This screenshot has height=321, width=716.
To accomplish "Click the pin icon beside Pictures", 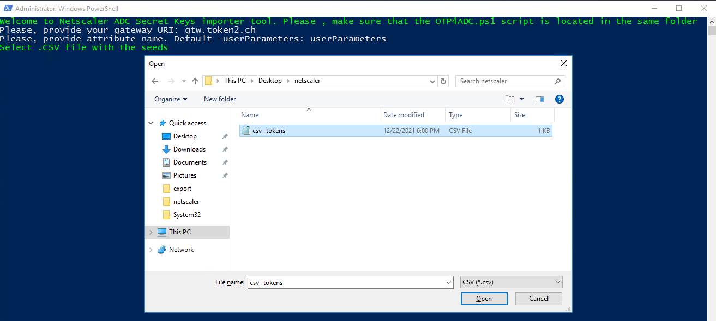I will click(225, 175).
